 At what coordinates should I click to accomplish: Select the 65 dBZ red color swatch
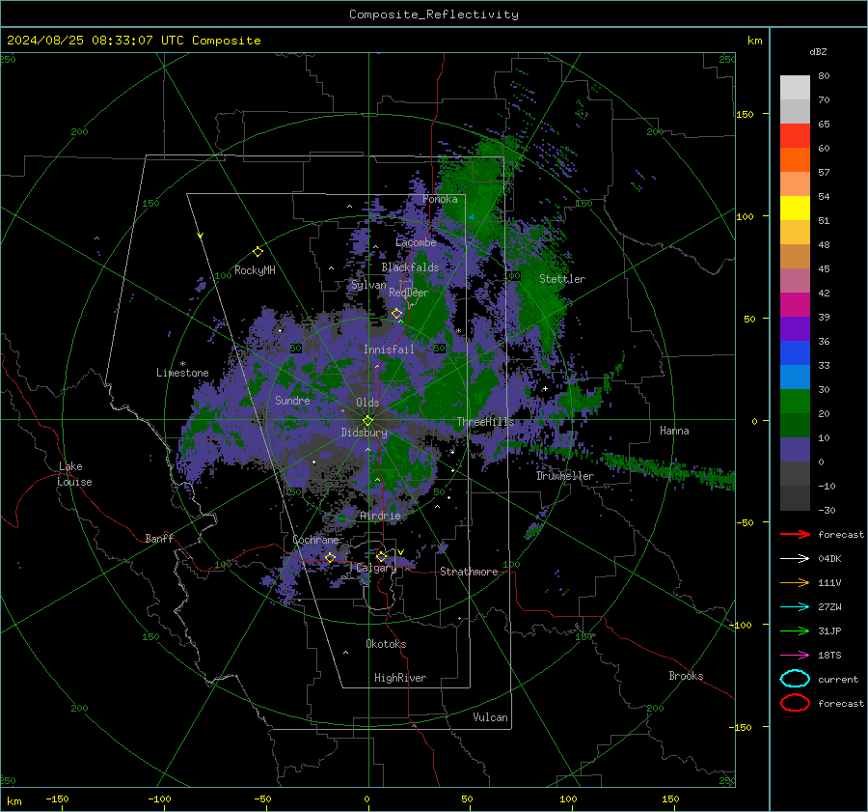795,135
